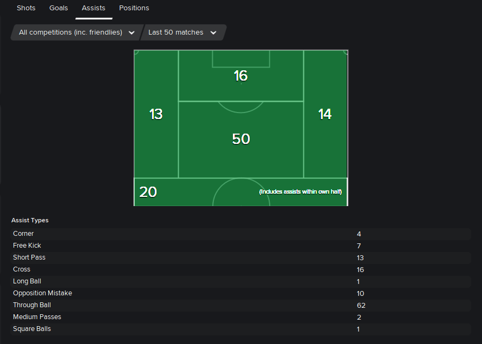Switch to the Goals tab

(x=58, y=8)
